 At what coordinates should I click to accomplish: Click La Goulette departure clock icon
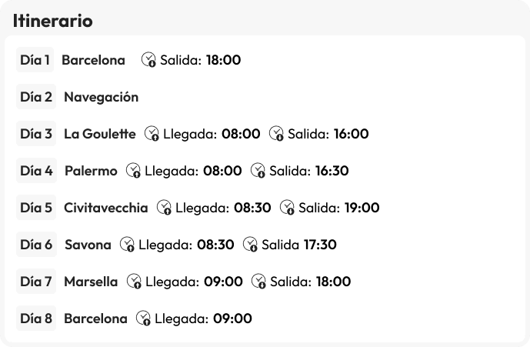pos(277,134)
